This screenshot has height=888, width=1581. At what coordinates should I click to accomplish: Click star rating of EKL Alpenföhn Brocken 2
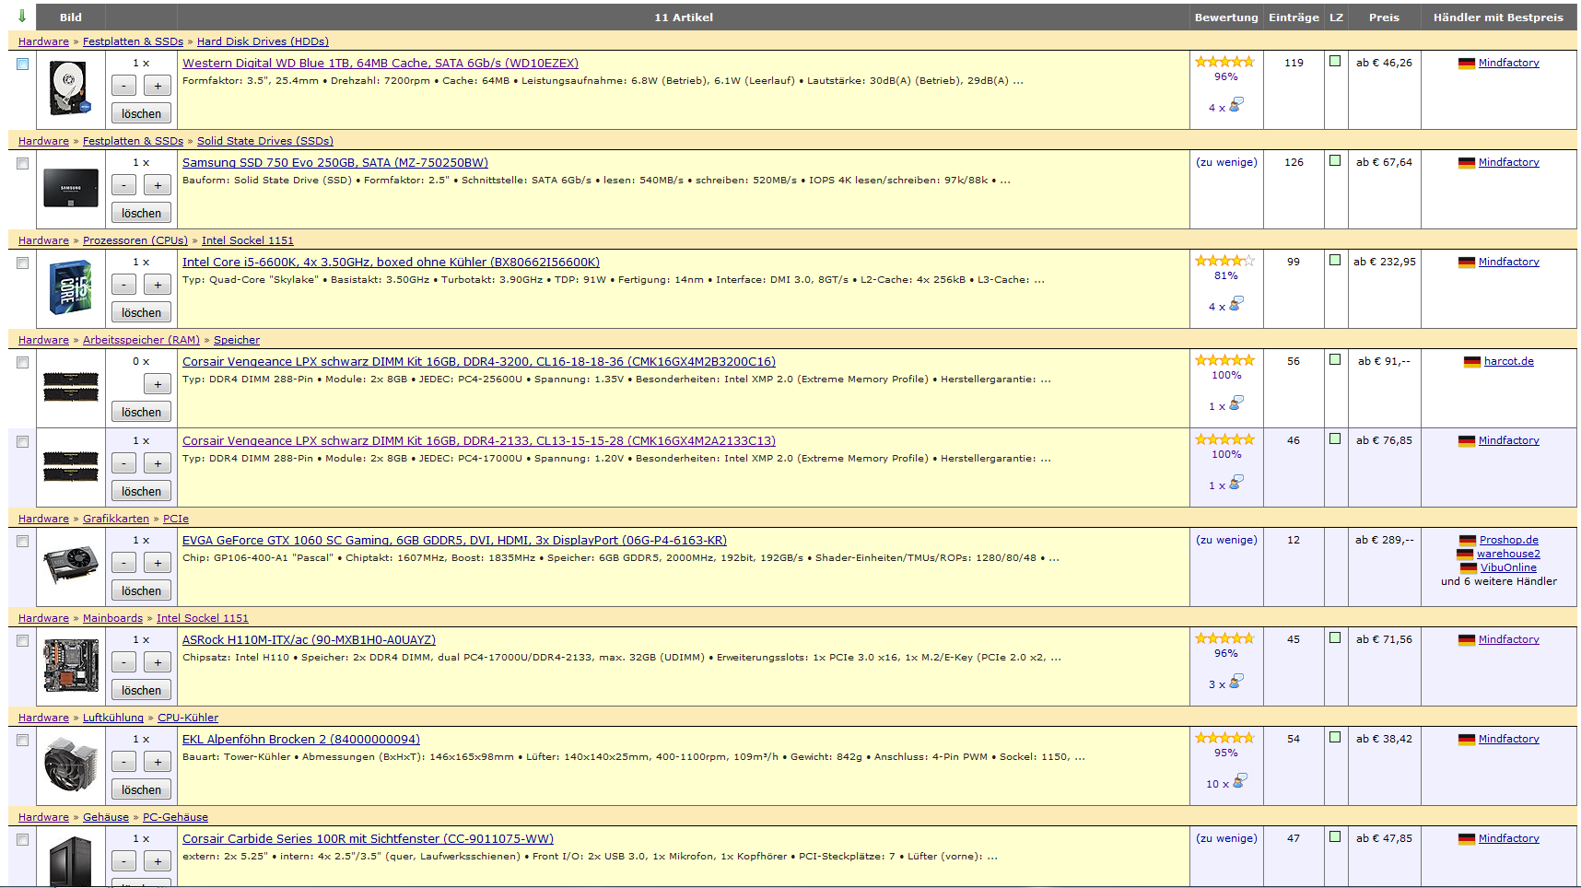(x=1224, y=738)
